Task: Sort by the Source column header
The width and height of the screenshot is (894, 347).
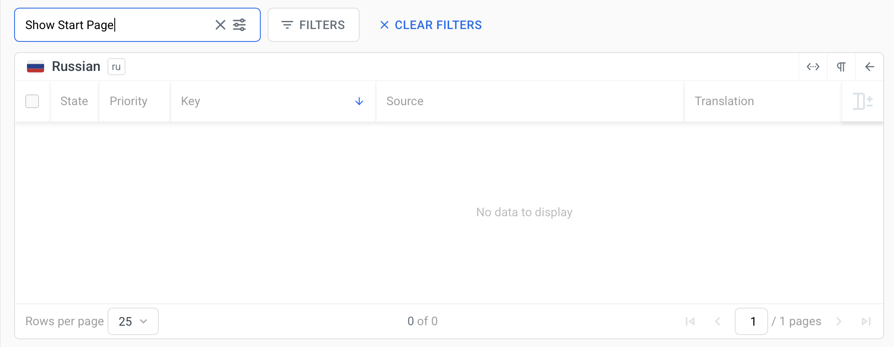Action: pos(405,101)
